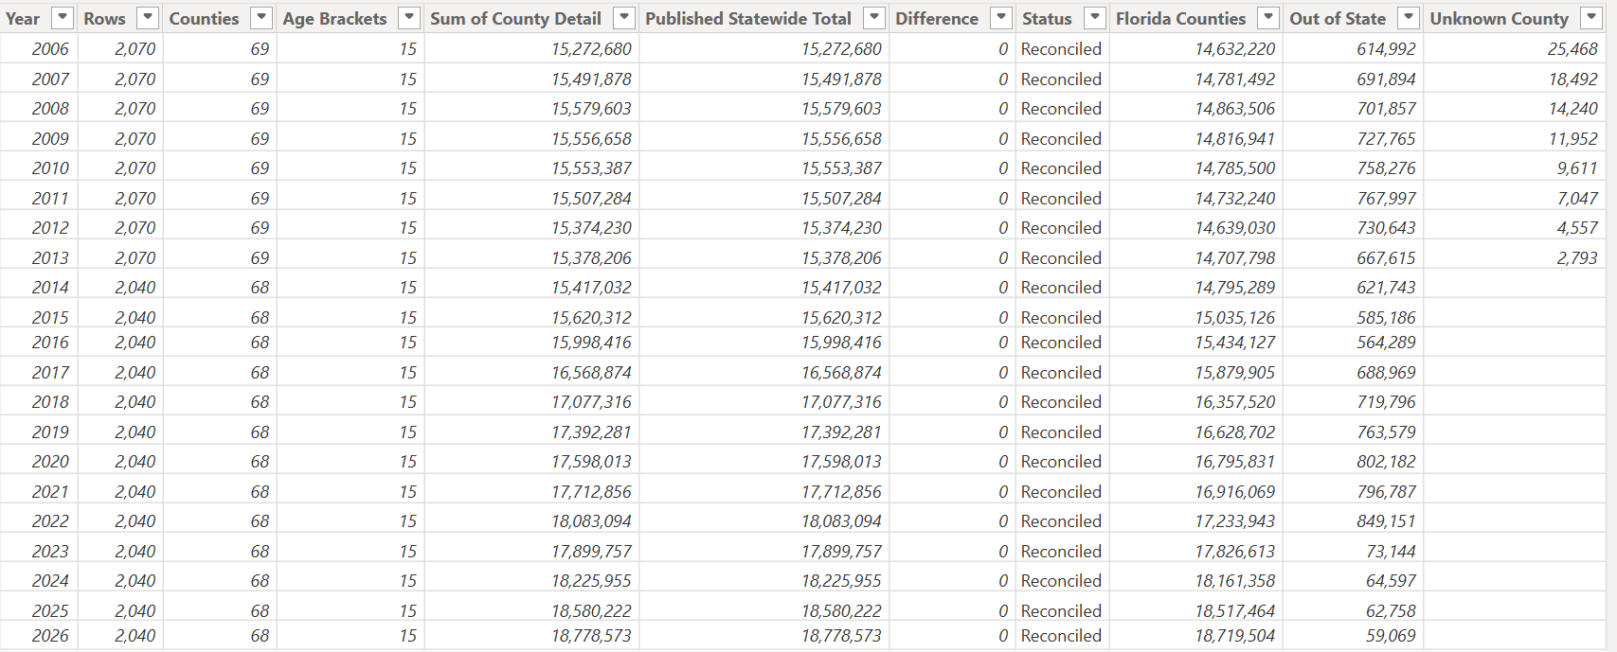
Task: Select Florida Counties value 14,632,220
Action: [1235, 48]
